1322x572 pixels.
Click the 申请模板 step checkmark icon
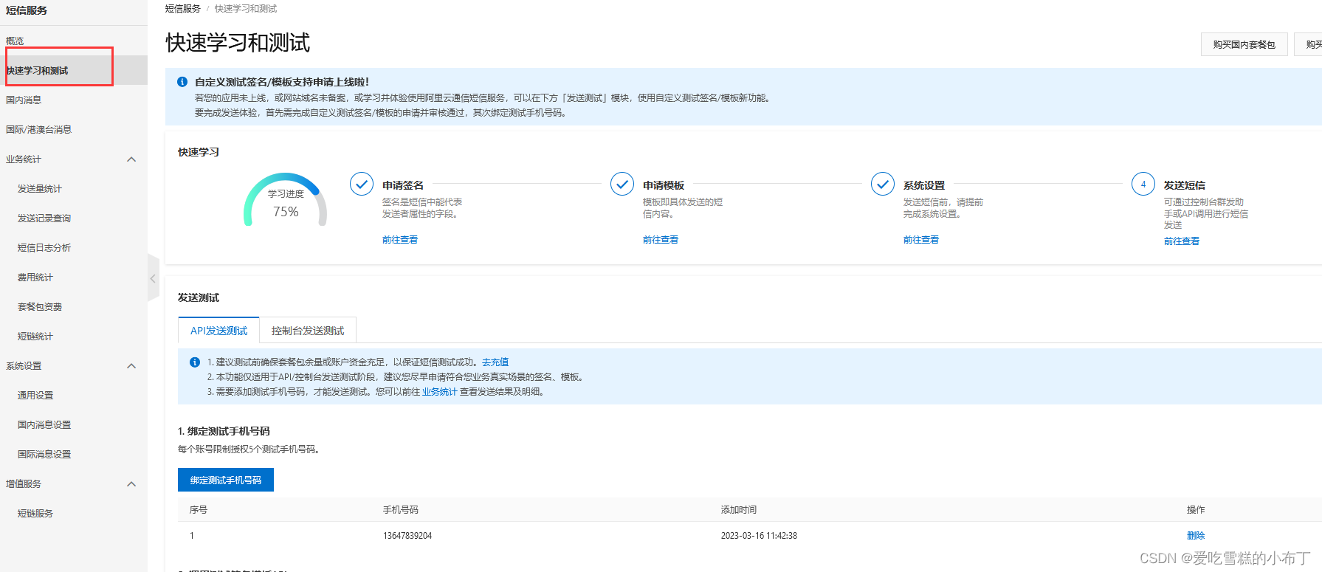click(622, 184)
